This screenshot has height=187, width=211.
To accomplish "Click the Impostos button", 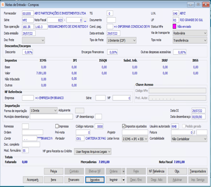I will [95, 180].
